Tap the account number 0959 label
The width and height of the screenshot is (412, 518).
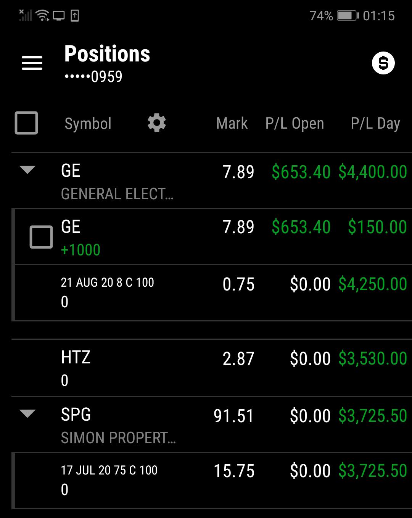(x=93, y=77)
